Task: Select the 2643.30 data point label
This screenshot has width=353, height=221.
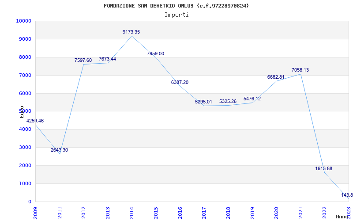Action: pos(59,150)
